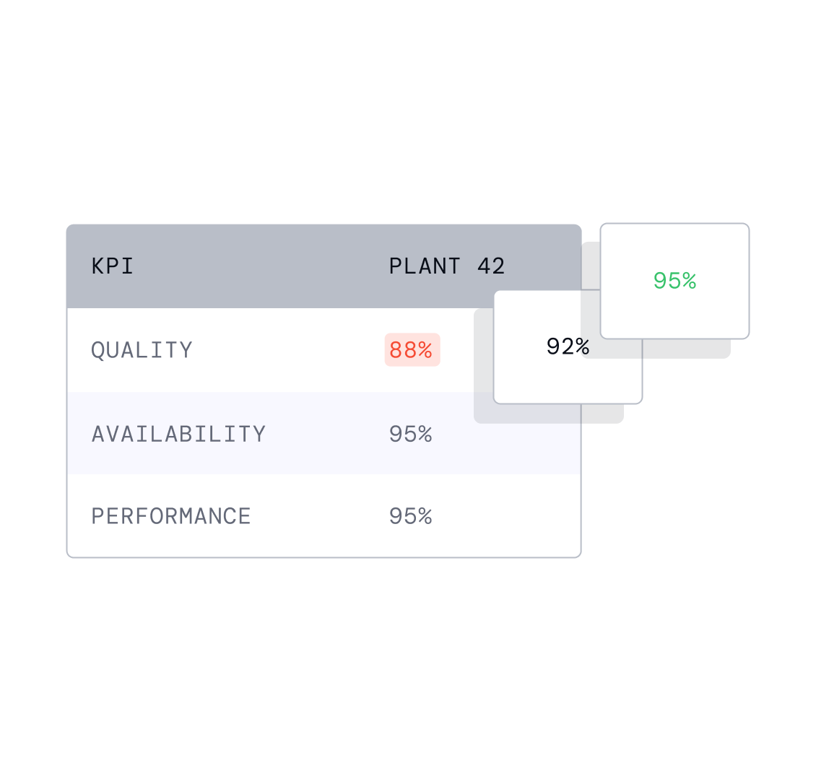Screen dimensions: 816x781
Task: Click the number 42 in the header
Action: (491, 266)
